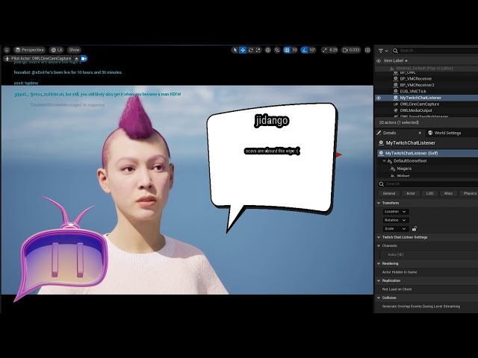Close the Details tab
The image size is (478, 358).
pyautogui.click(x=420, y=133)
